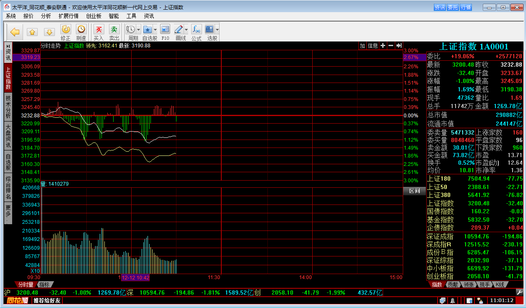Select the 创业板指 row in index list
The width and height of the screenshot is (526, 308).
(475, 277)
